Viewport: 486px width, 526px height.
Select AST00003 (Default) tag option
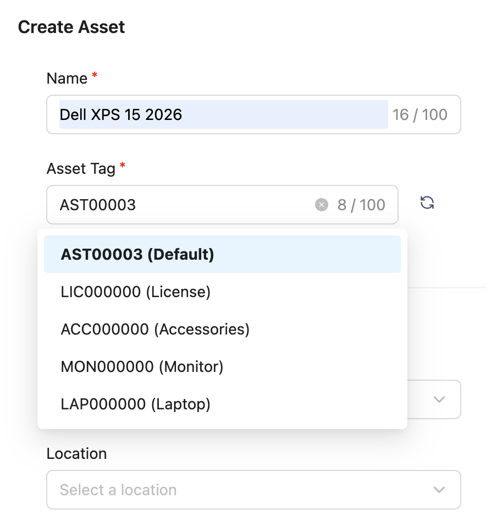coord(222,254)
